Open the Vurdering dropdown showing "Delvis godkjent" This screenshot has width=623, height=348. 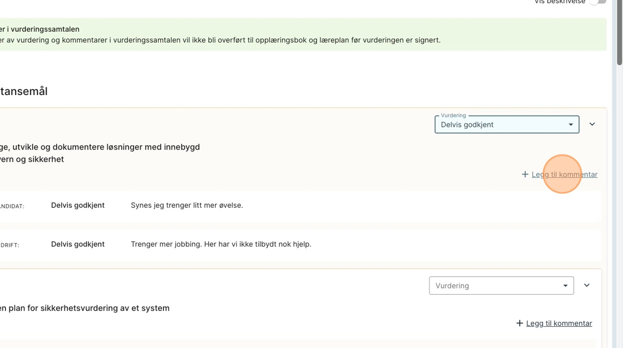click(501, 125)
